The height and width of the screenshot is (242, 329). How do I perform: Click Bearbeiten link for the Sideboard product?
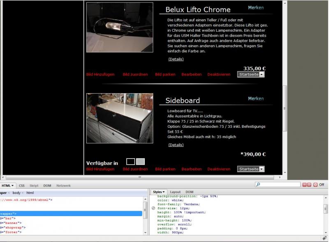coord(191,169)
